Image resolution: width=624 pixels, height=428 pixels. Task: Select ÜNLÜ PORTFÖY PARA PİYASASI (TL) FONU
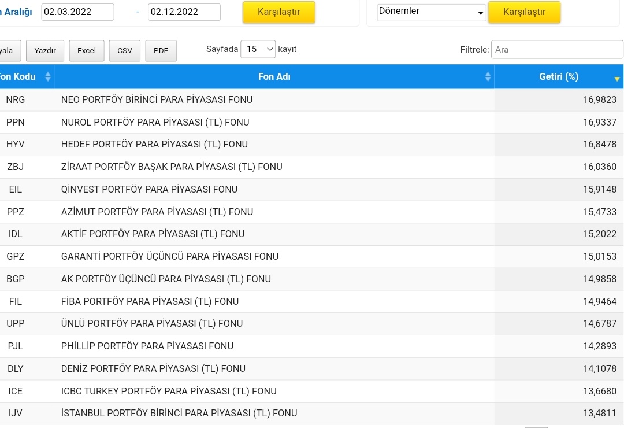[x=152, y=323]
